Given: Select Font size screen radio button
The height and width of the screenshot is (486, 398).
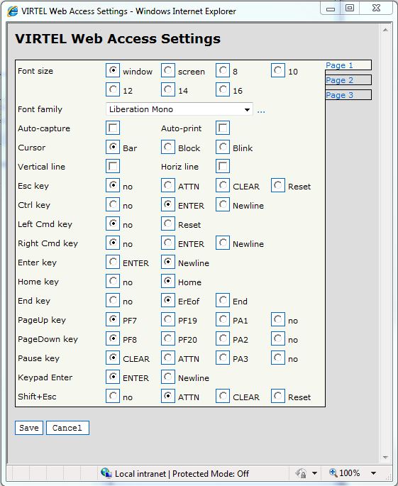Looking at the screenshot, I should click(167, 71).
